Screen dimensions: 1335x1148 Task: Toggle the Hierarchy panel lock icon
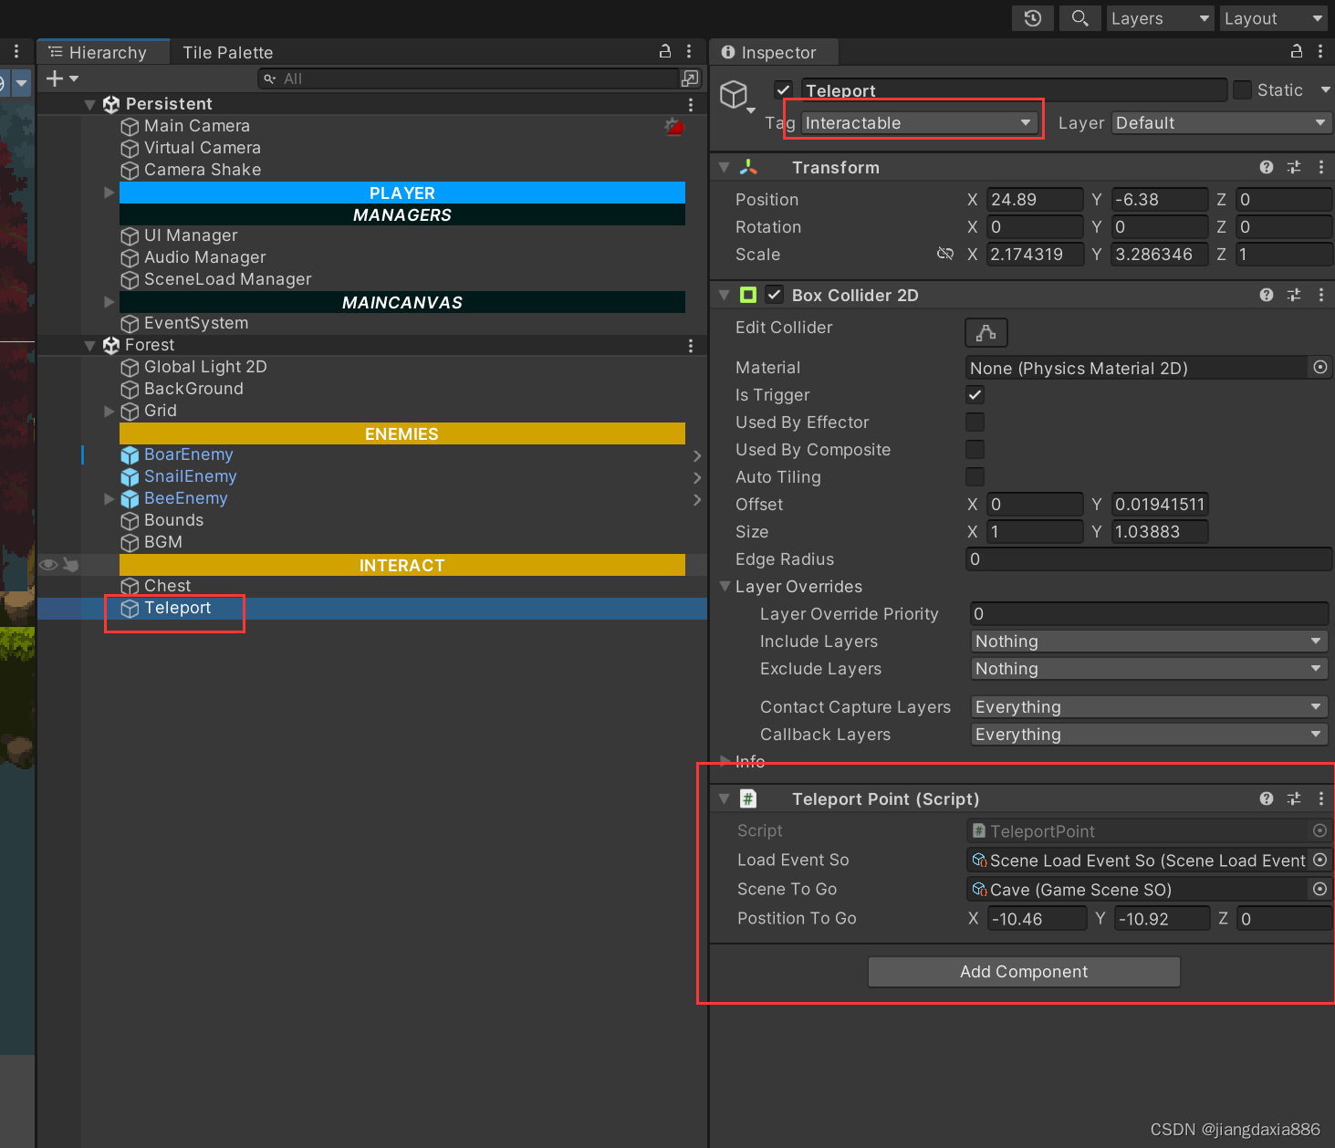tap(665, 52)
